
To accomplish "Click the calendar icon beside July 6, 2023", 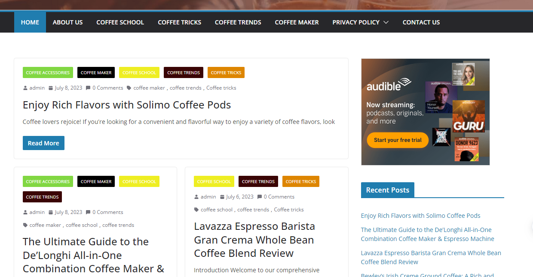I will [x=222, y=197].
